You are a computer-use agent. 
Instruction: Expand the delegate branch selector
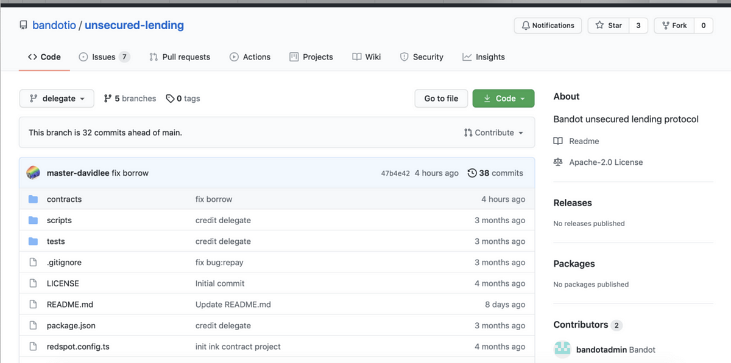coord(57,99)
